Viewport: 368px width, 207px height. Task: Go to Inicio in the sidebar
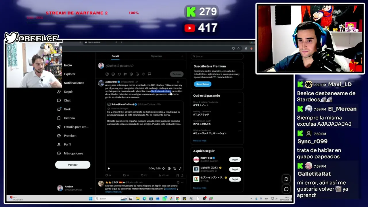coord(68,65)
